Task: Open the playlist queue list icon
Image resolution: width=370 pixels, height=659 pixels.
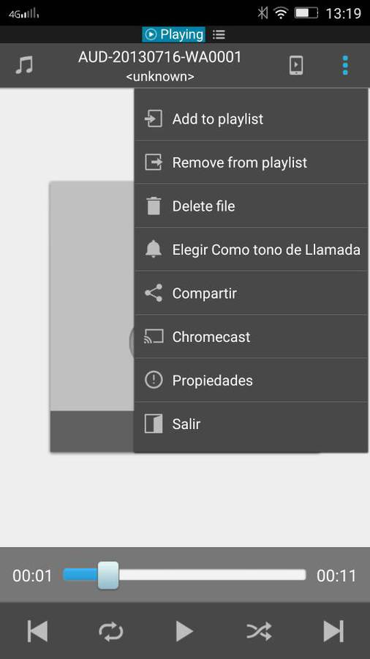Action: 219,34
